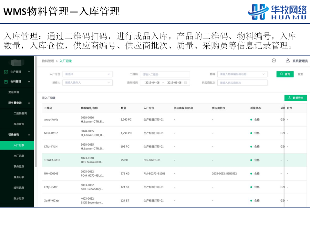Click the 入厂记录 breadcrumb
Viewport: 310px width, 233px height.
click(x=66, y=61)
